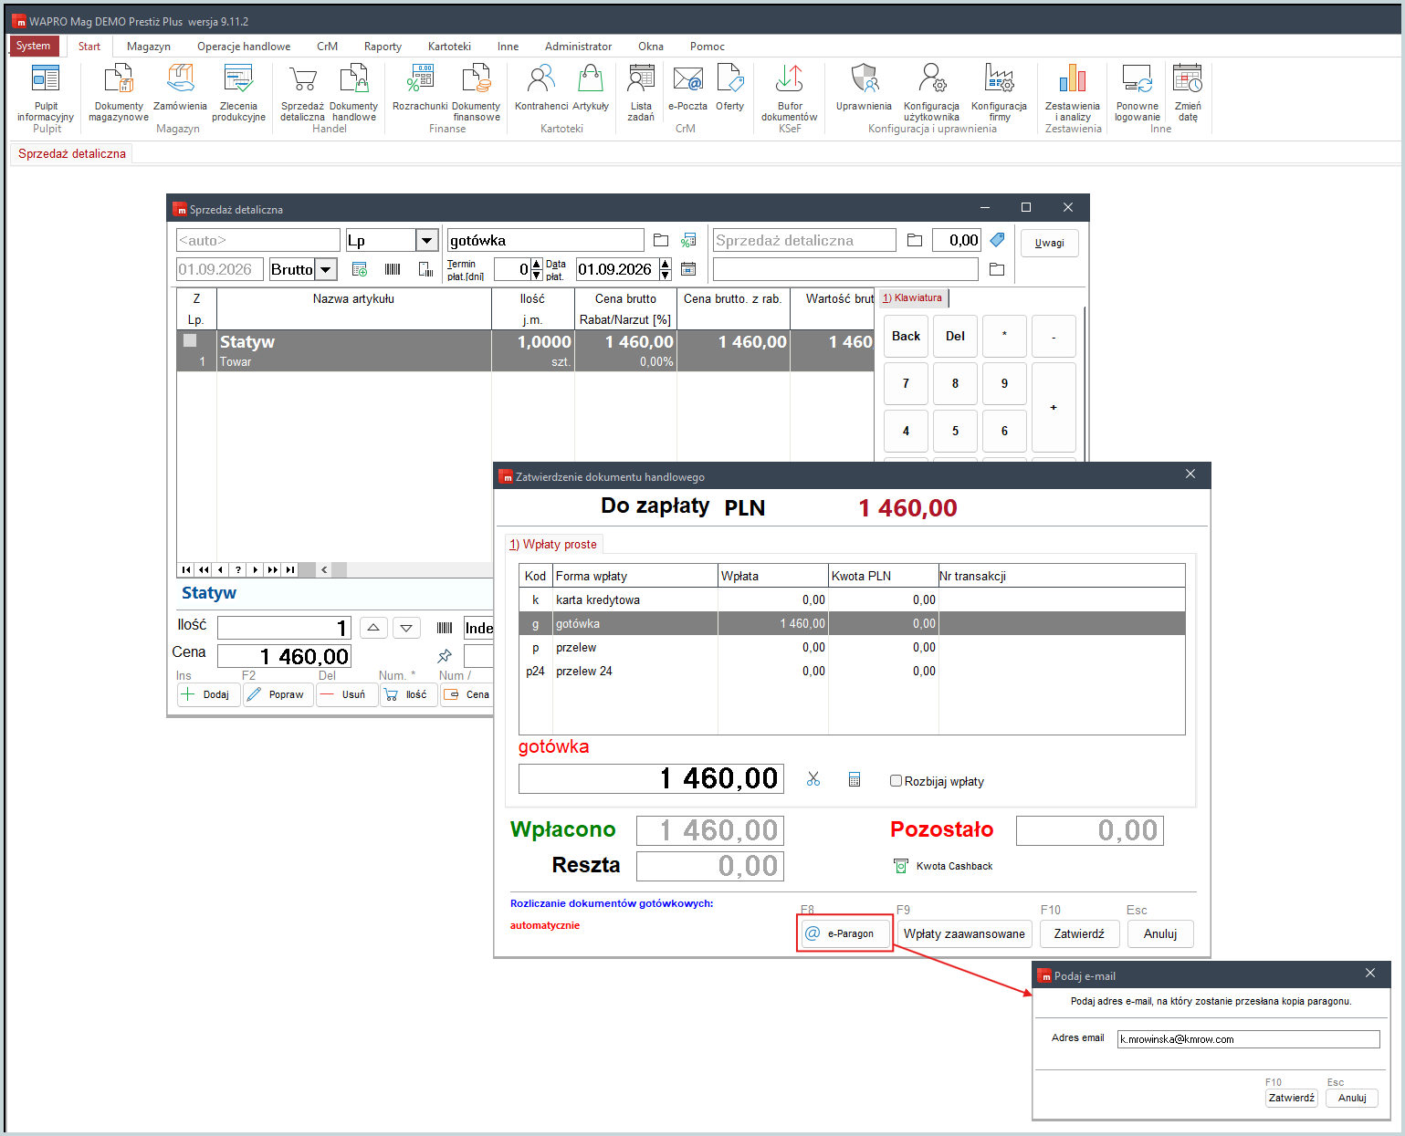Open Zestawienia i analizy
The width and height of the screenshot is (1405, 1136).
1073,92
